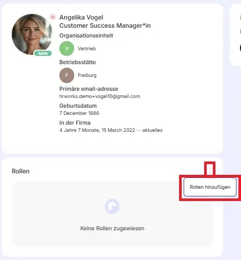Click Angelika Vogel's profile photo
Image resolution: width=241 pixels, height=260 pixels.
click(x=32, y=34)
